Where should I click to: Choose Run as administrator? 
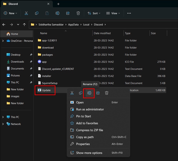click(x=98, y=109)
